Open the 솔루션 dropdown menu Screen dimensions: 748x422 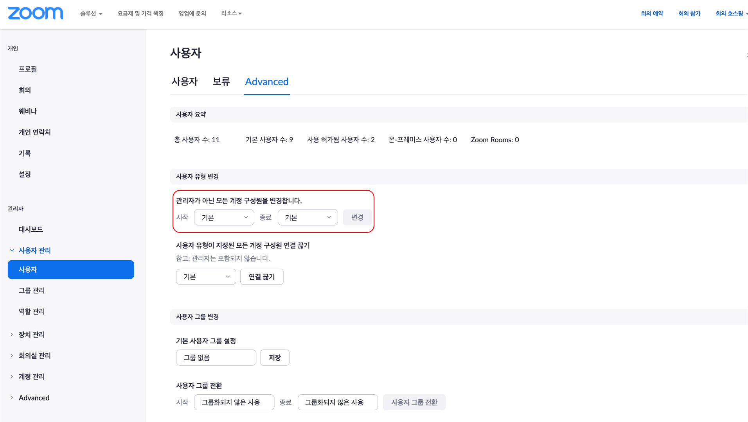[x=91, y=13]
